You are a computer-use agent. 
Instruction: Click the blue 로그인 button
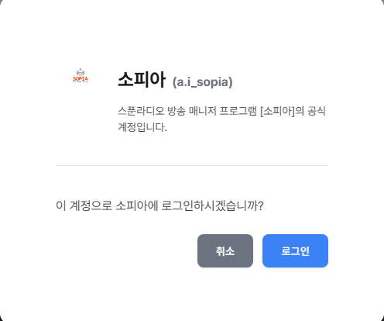pos(295,250)
